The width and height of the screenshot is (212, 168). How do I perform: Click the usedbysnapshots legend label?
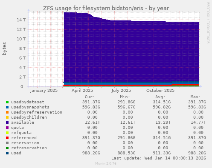tap(30, 107)
